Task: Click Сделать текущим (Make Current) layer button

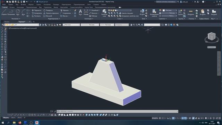Action: click(126, 13)
